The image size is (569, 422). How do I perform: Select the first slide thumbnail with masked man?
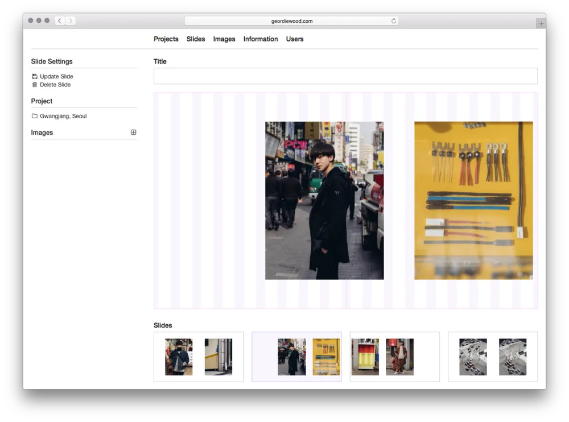199,357
